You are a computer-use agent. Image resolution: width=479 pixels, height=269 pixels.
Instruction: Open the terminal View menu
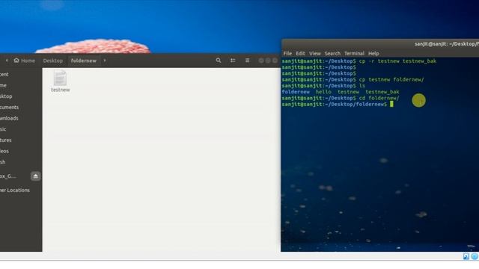(x=314, y=53)
